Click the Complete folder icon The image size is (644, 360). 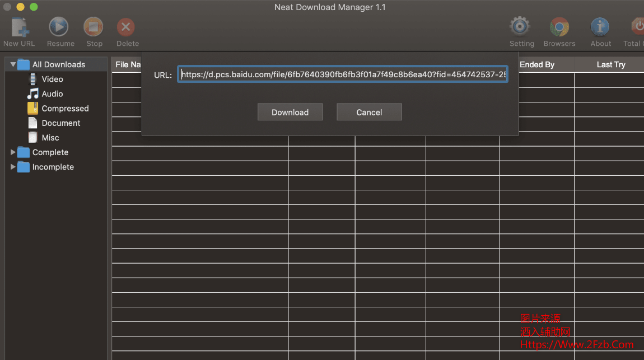click(24, 152)
